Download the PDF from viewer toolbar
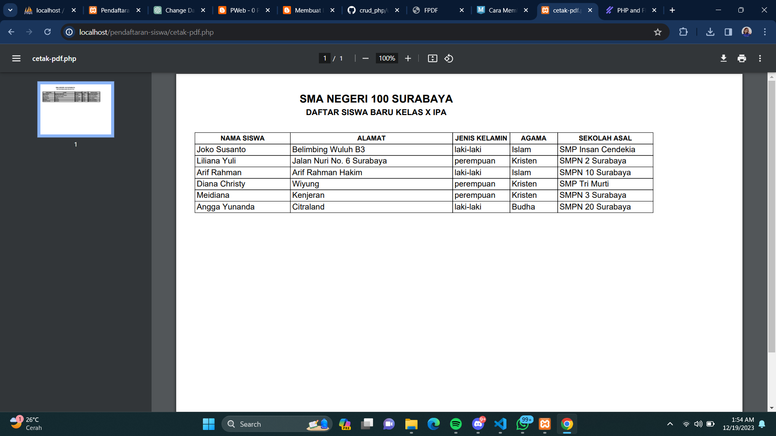Screen dimensions: 776x436 pyautogui.click(x=723, y=59)
